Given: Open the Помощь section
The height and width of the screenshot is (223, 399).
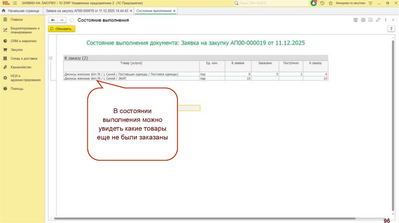Looking at the screenshot, I should click(x=17, y=89).
